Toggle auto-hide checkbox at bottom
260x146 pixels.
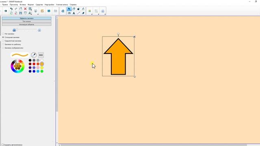pos(2,145)
